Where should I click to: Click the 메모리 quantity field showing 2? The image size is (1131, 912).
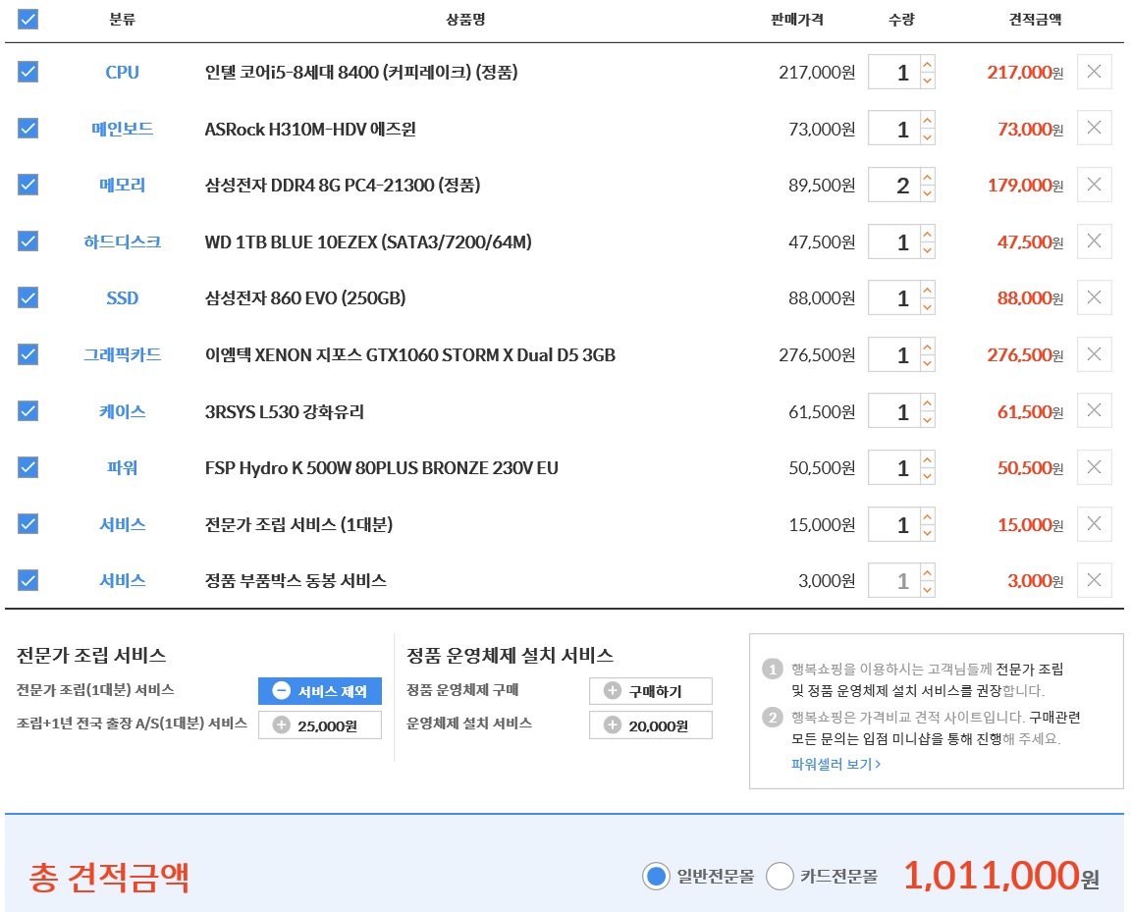tap(894, 186)
